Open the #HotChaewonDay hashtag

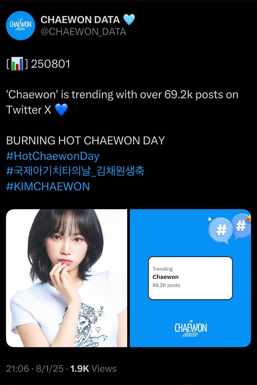pyautogui.click(x=53, y=156)
